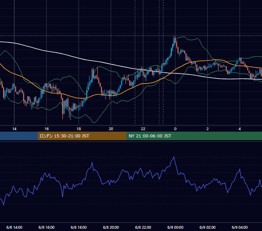Click the NY 21:00-06:00 JST session band
Image resolution: width=262 pixels, height=231 pixels.
[194, 136]
